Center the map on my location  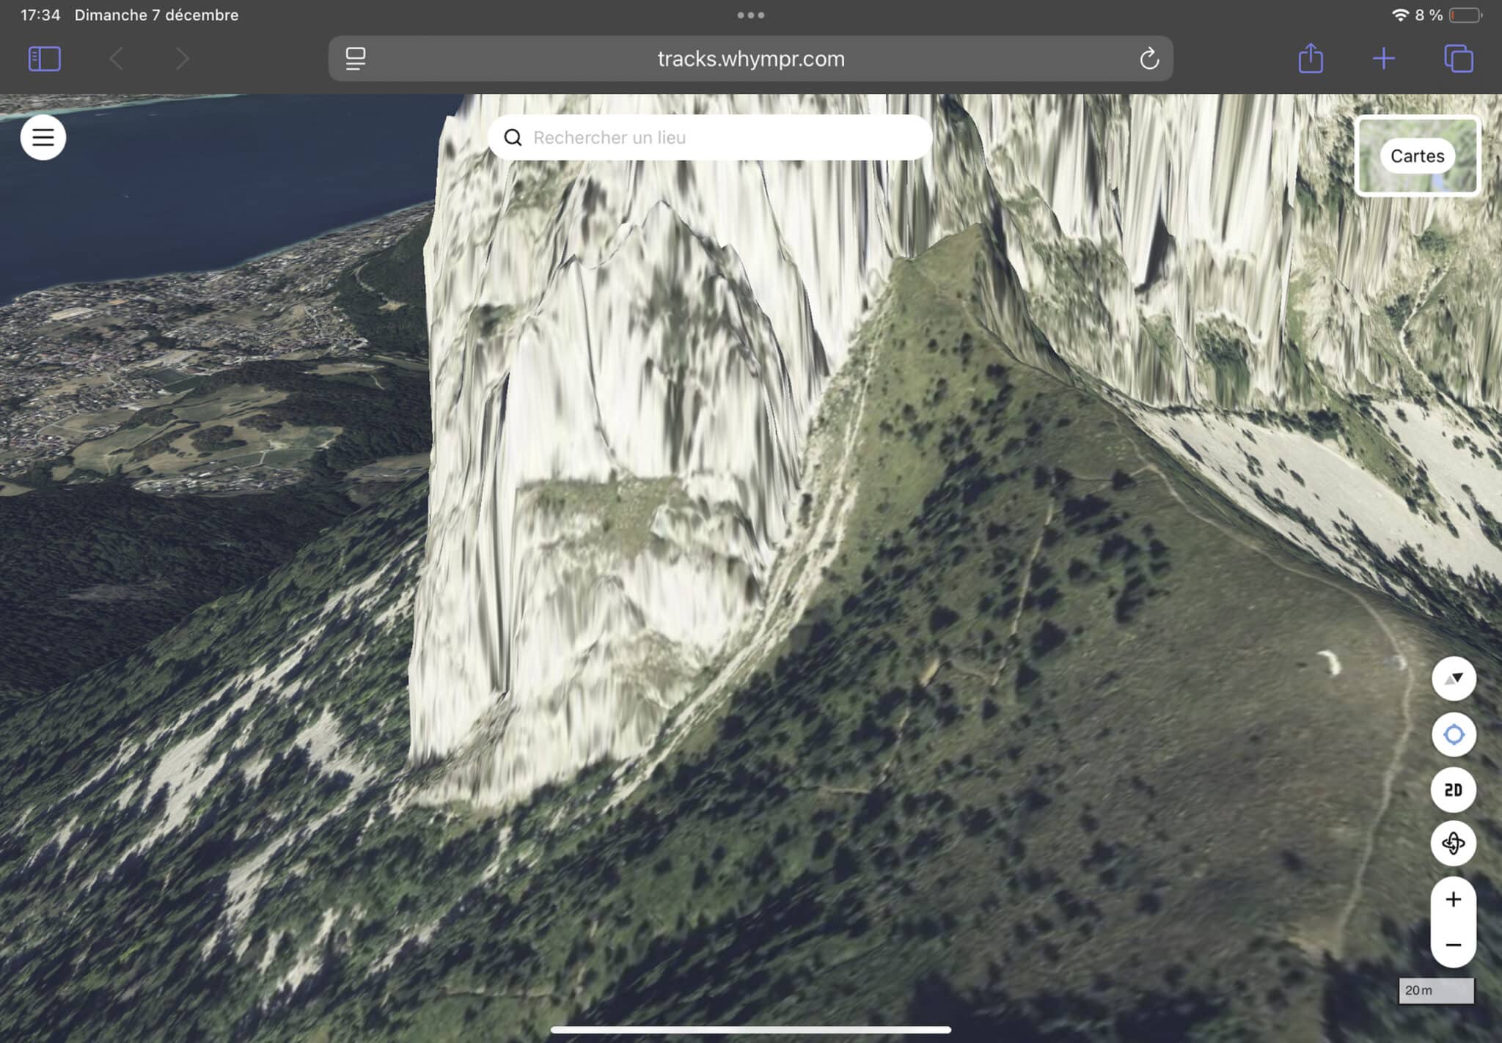coord(1453,734)
